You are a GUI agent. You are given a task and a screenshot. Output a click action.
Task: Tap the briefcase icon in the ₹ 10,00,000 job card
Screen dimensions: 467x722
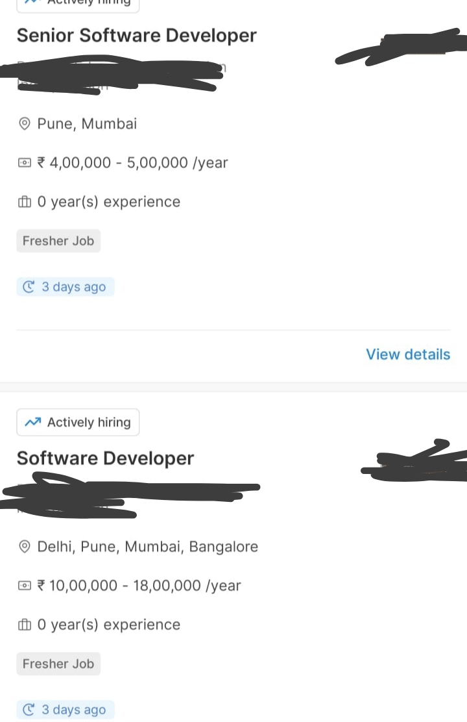pos(25,625)
